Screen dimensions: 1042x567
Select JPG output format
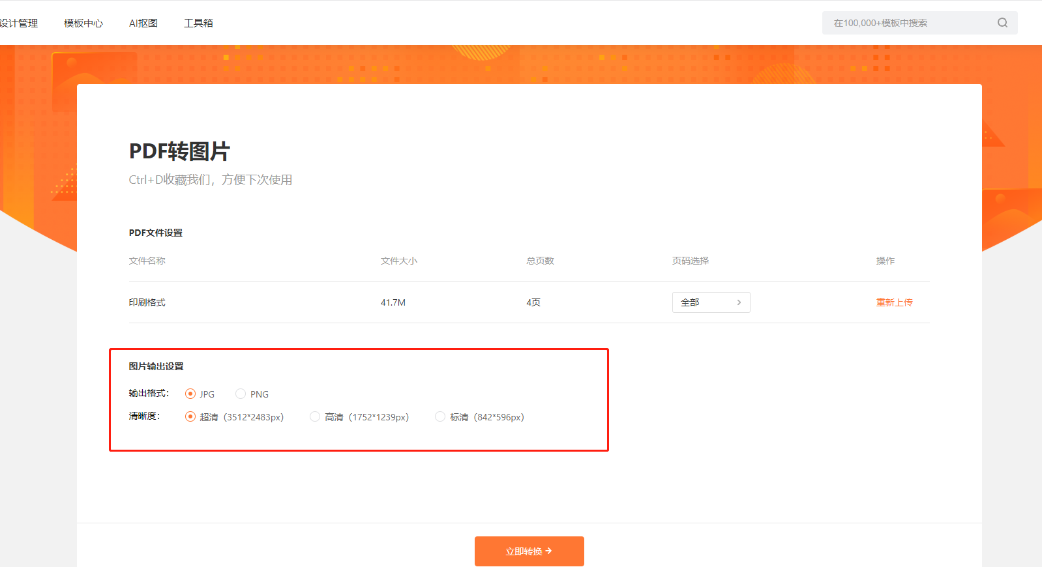coord(190,394)
